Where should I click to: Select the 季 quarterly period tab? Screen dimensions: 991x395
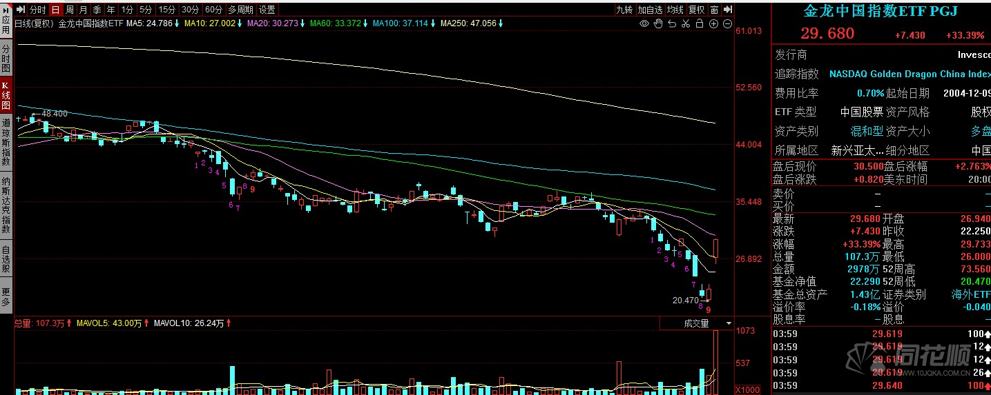pyautogui.click(x=97, y=10)
